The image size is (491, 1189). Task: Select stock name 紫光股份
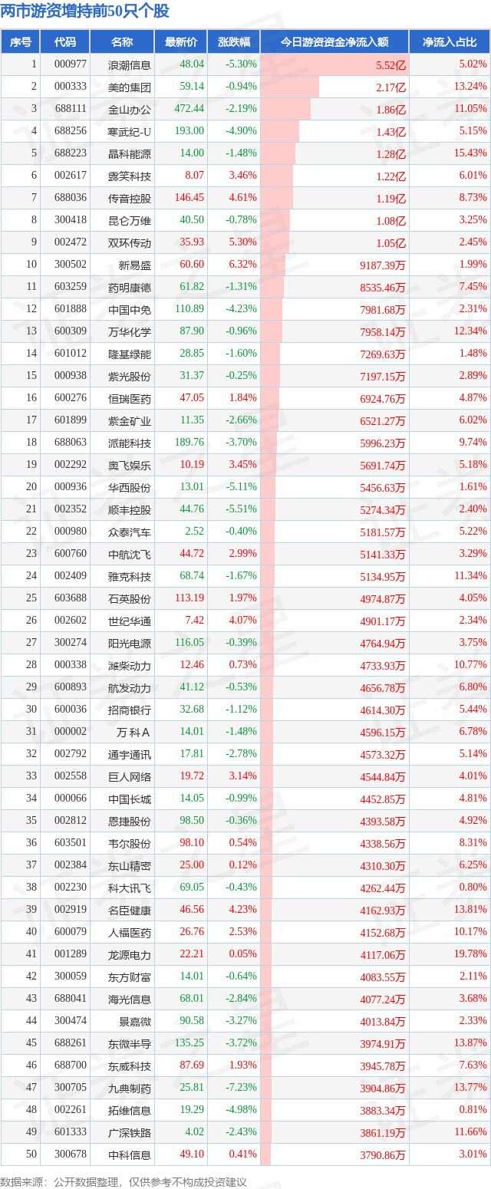pyautogui.click(x=130, y=377)
